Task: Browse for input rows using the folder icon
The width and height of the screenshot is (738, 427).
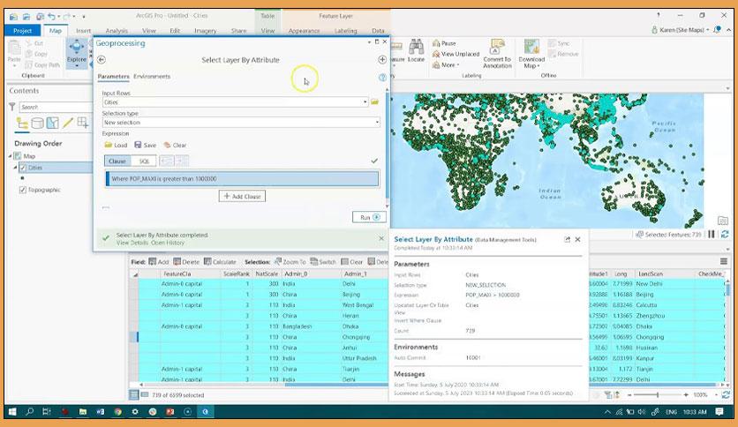Action: coord(375,102)
